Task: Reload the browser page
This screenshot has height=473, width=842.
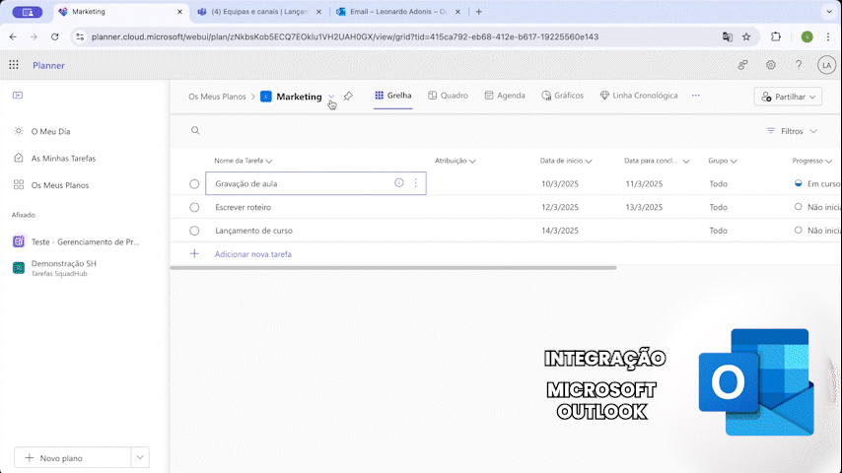Action: (55, 36)
